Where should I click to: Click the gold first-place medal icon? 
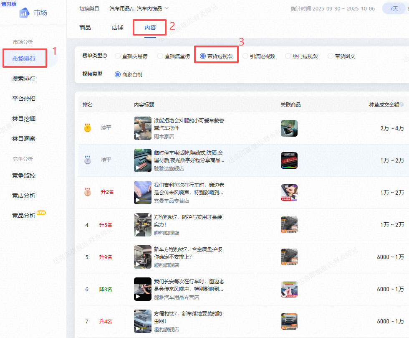click(88, 128)
